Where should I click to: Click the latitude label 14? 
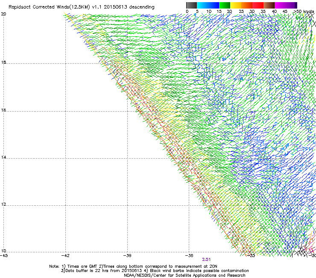click(3, 157)
